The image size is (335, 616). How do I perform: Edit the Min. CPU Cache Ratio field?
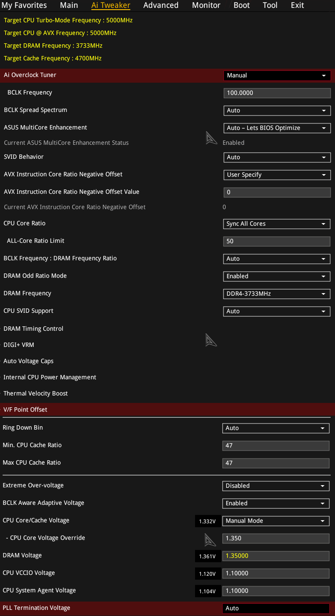(276, 445)
